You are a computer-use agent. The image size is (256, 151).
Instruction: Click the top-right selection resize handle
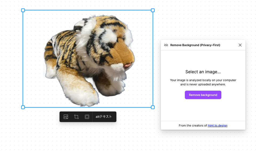coord(153,10)
